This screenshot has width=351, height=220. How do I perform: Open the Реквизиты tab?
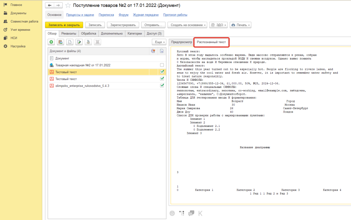[69, 34]
